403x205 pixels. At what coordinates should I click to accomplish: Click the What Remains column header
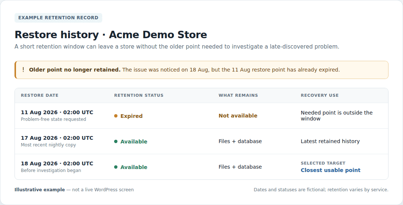pos(238,95)
